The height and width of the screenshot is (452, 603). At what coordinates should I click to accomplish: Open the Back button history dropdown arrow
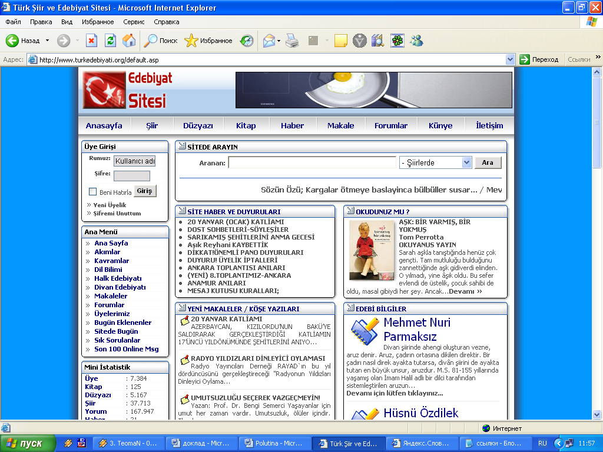(48, 41)
